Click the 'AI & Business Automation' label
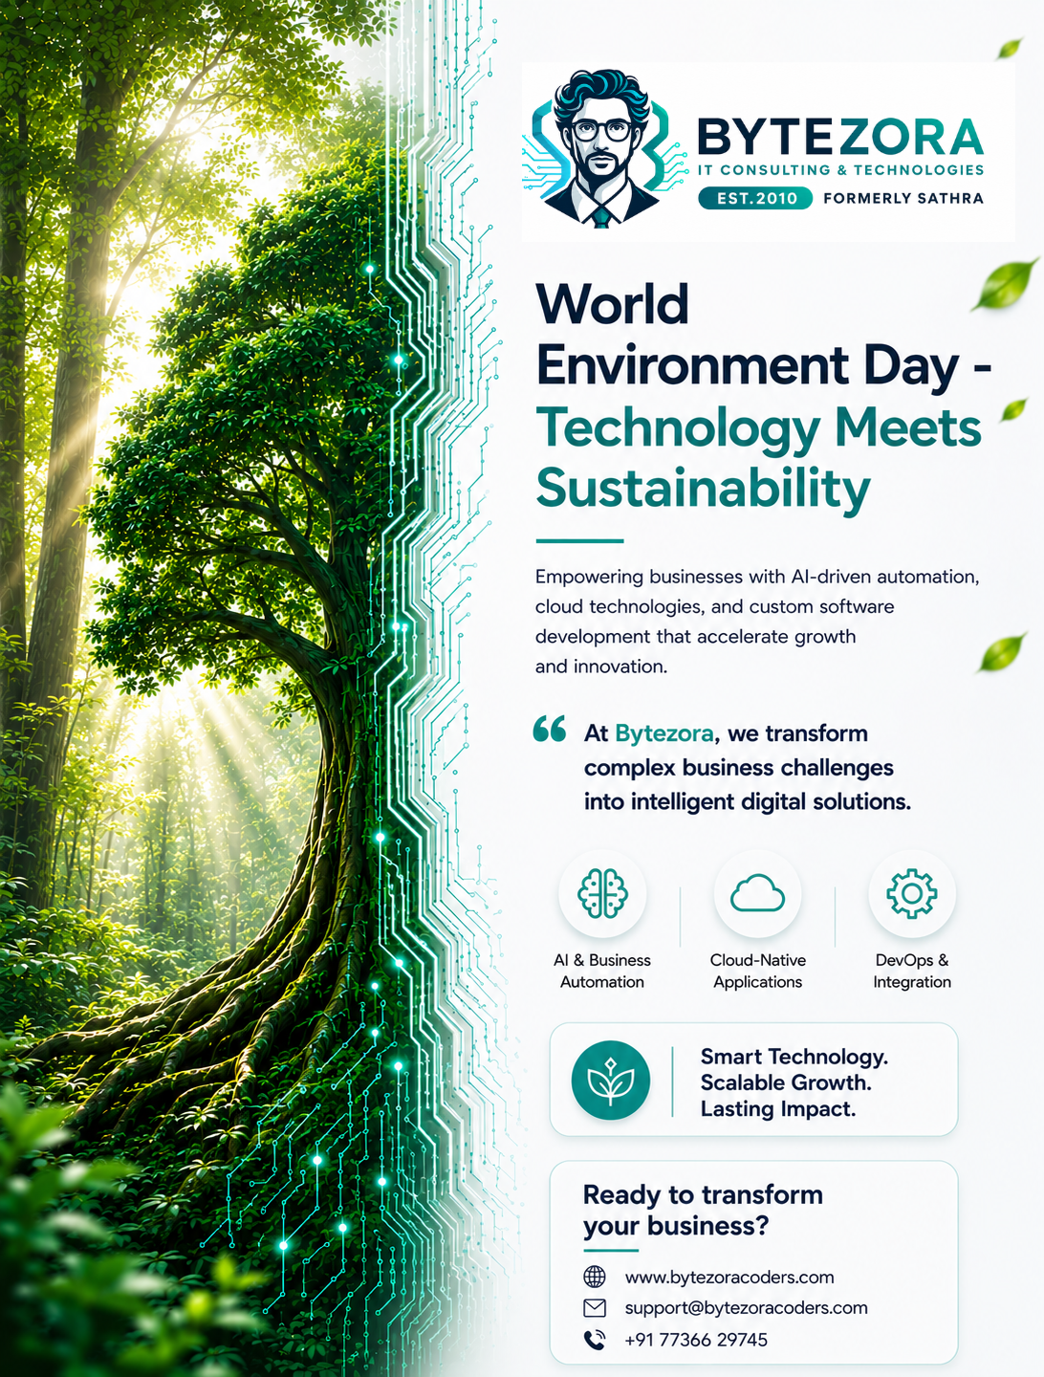1044x1377 pixels. (x=602, y=971)
